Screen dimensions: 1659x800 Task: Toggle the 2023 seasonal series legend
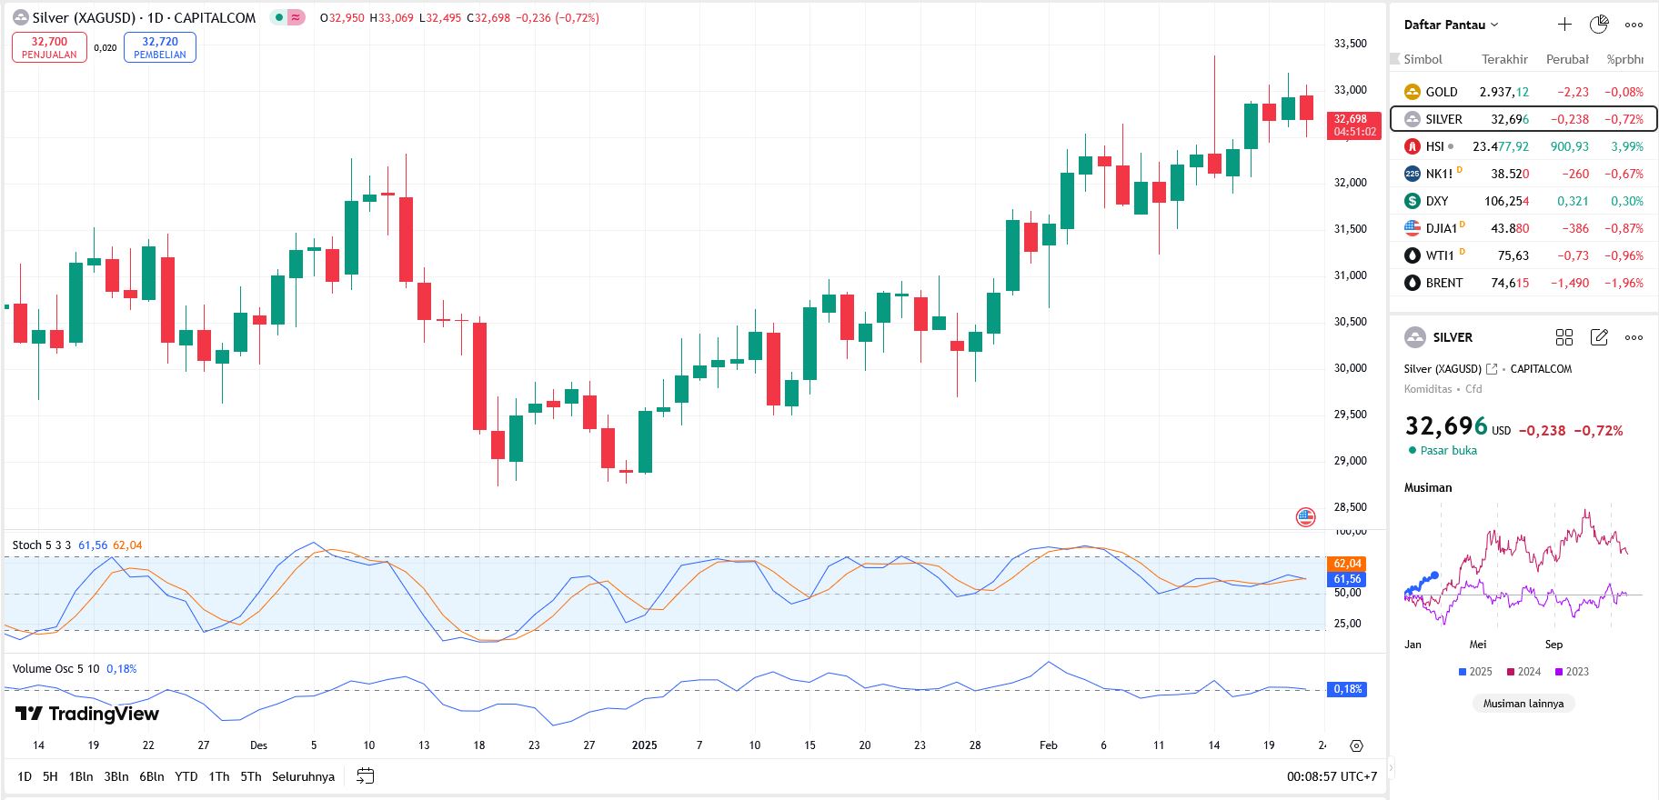click(x=1572, y=672)
